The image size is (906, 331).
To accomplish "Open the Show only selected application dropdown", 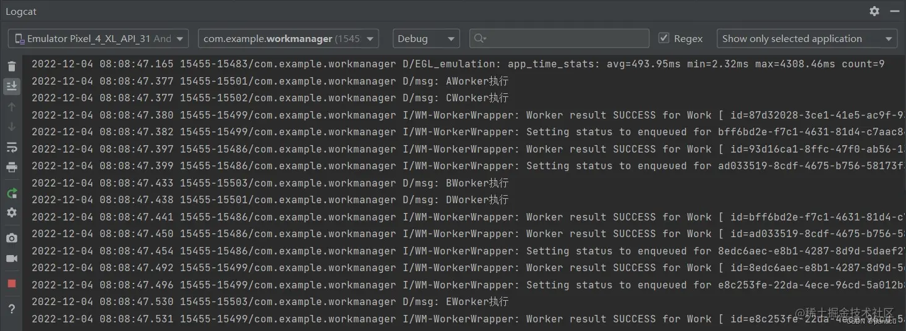I will [x=807, y=38].
